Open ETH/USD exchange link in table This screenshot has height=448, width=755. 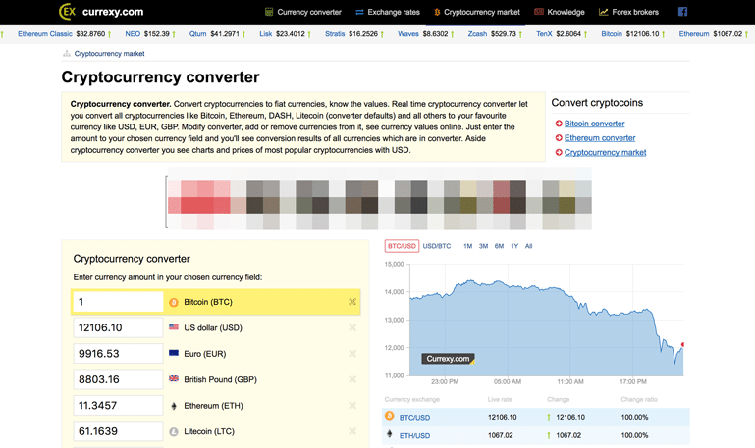[414, 435]
